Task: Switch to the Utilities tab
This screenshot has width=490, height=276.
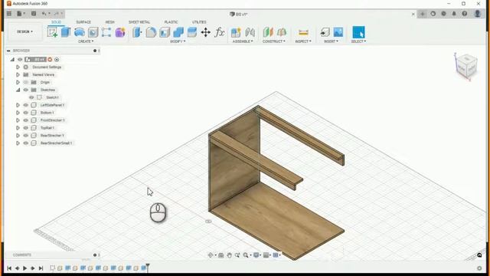Action: (199, 22)
